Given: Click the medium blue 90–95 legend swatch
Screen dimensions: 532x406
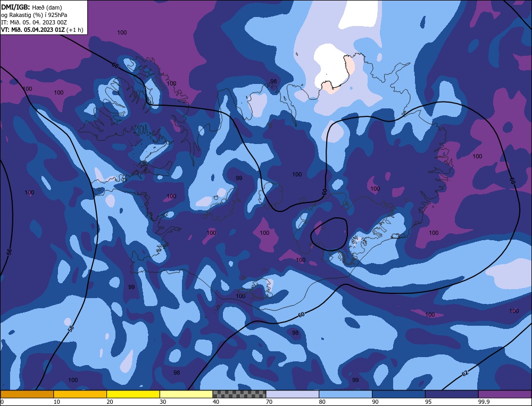Looking at the screenshot, I should [398, 394].
